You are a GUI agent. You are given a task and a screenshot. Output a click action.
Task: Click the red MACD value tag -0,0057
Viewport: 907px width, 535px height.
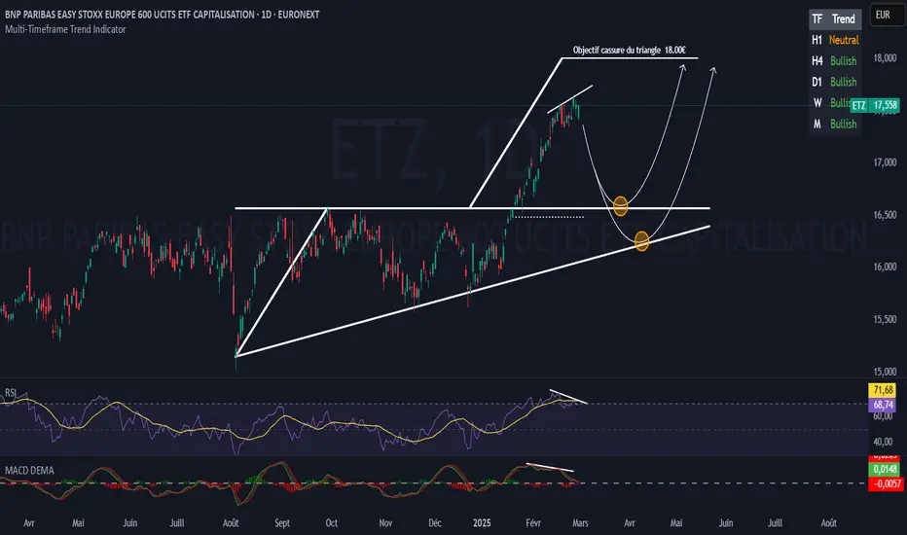pos(886,483)
